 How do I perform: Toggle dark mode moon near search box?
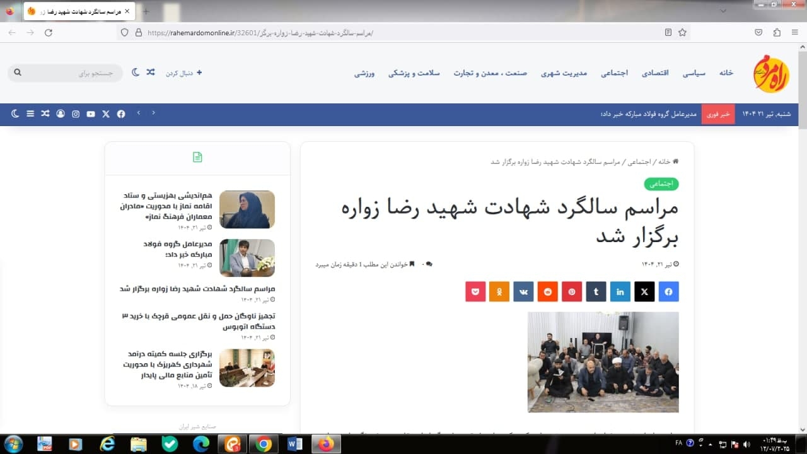click(136, 73)
